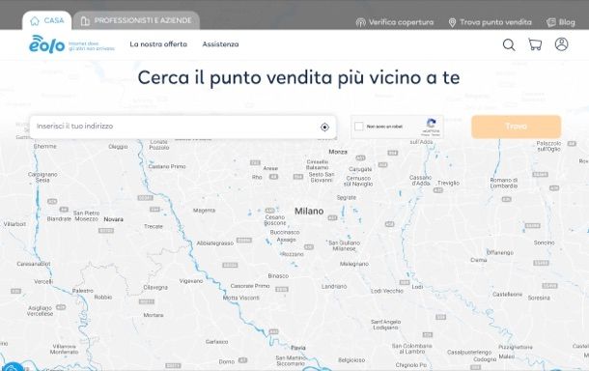Click the antenna icon beside Verifica copertura
The width and height of the screenshot is (589, 371).
pos(360,22)
